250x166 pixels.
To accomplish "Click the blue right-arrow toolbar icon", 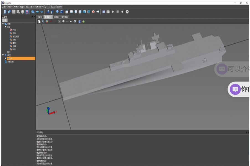I will point(37,12).
